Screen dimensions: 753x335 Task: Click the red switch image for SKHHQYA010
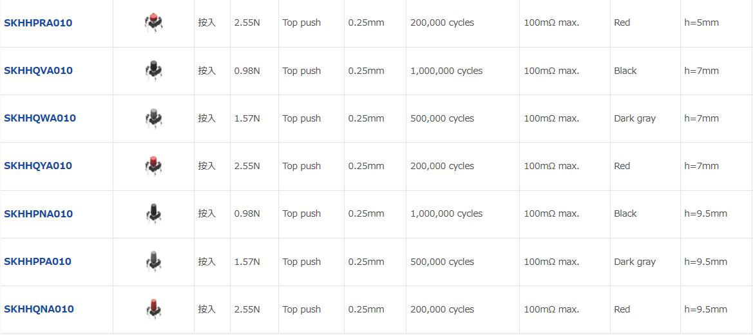coord(153,165)
